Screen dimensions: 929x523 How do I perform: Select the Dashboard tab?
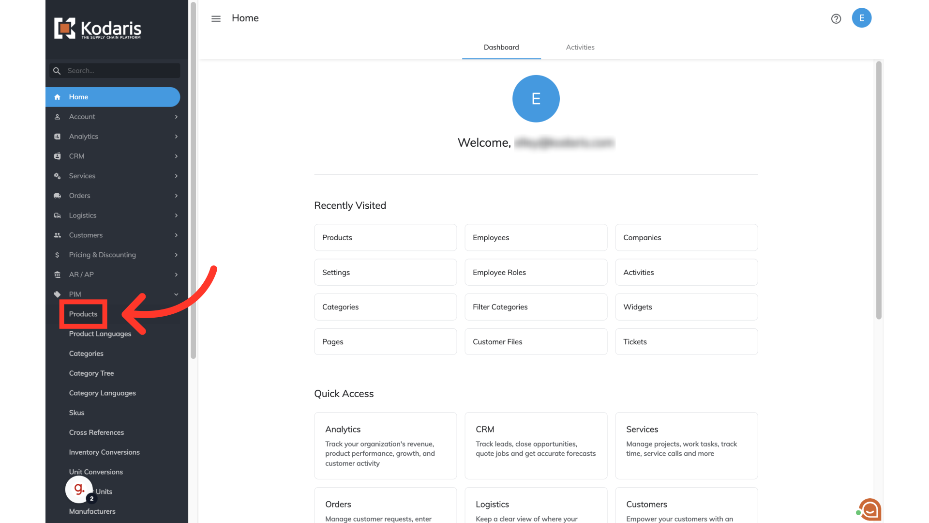[501, 47]
